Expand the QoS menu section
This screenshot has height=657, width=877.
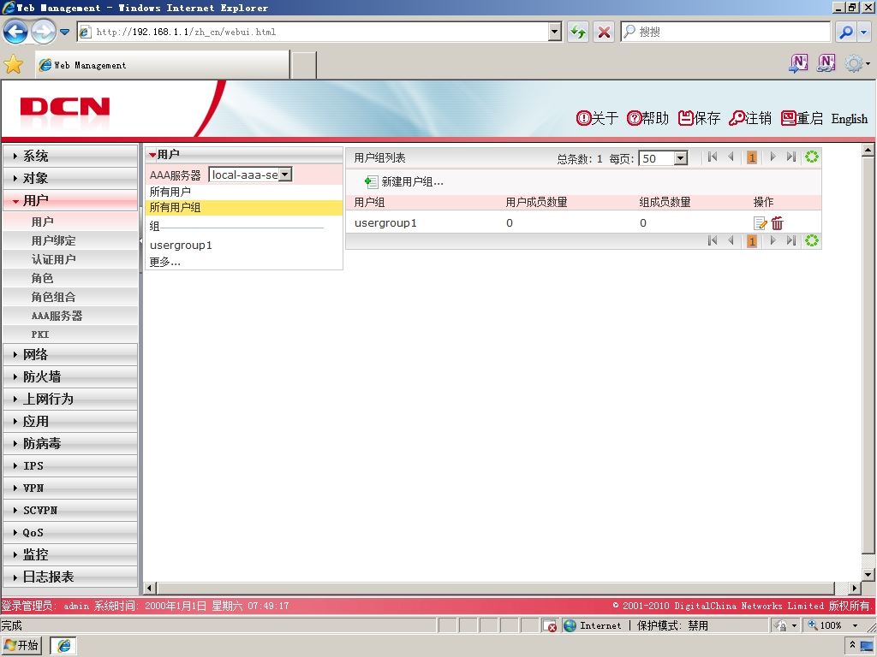coord(70,532)
